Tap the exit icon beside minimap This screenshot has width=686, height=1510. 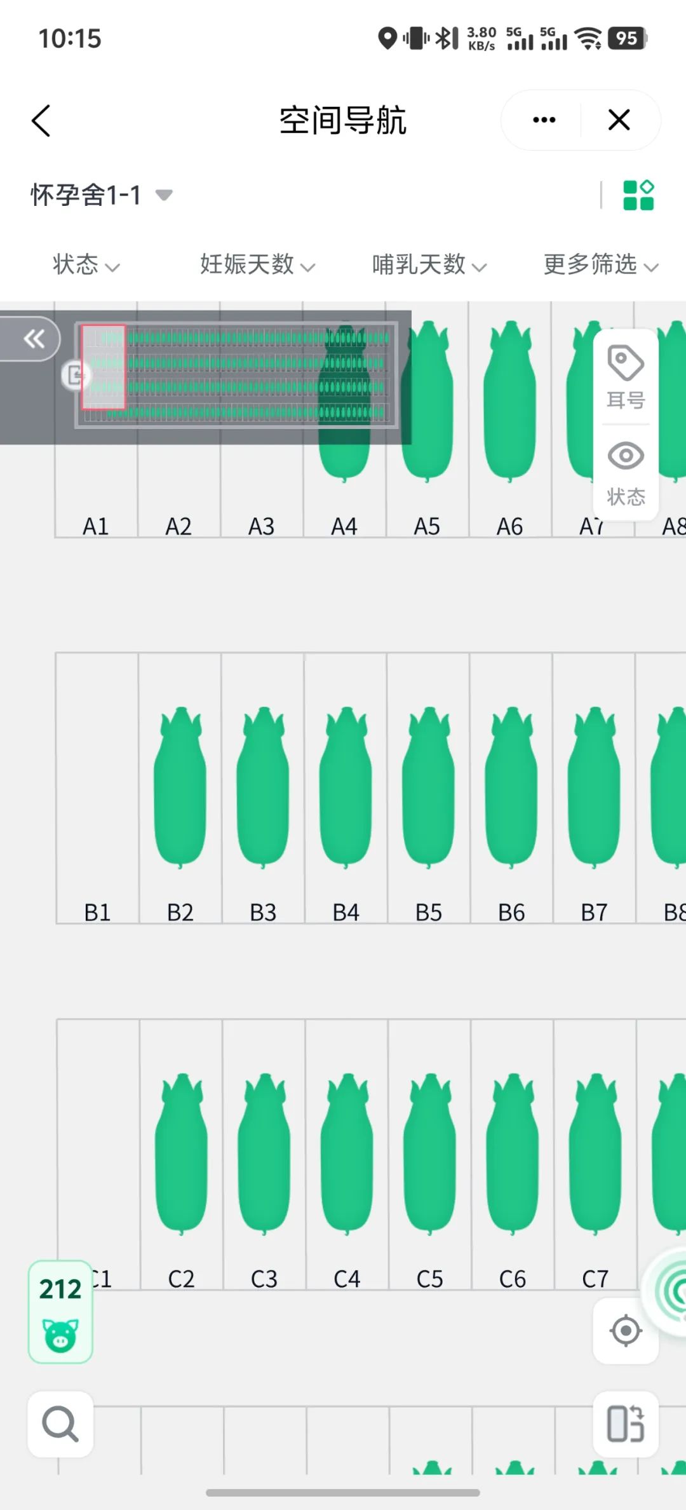[x=75, y=376]
